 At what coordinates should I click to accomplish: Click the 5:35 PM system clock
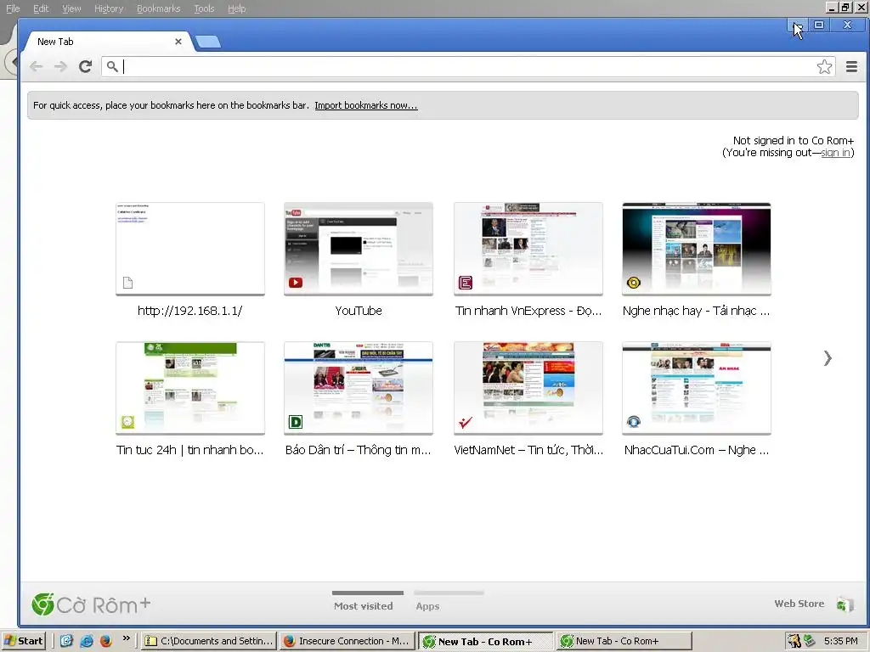tap(840, 641)
